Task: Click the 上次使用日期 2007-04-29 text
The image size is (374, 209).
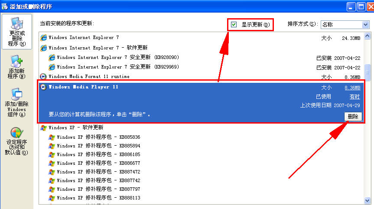Action: point(330,105)
